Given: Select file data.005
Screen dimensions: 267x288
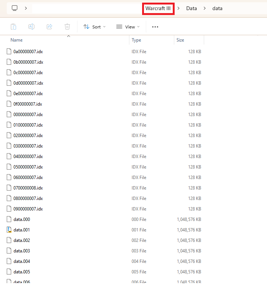Looking at the screenshot, I should coord(22,272).
